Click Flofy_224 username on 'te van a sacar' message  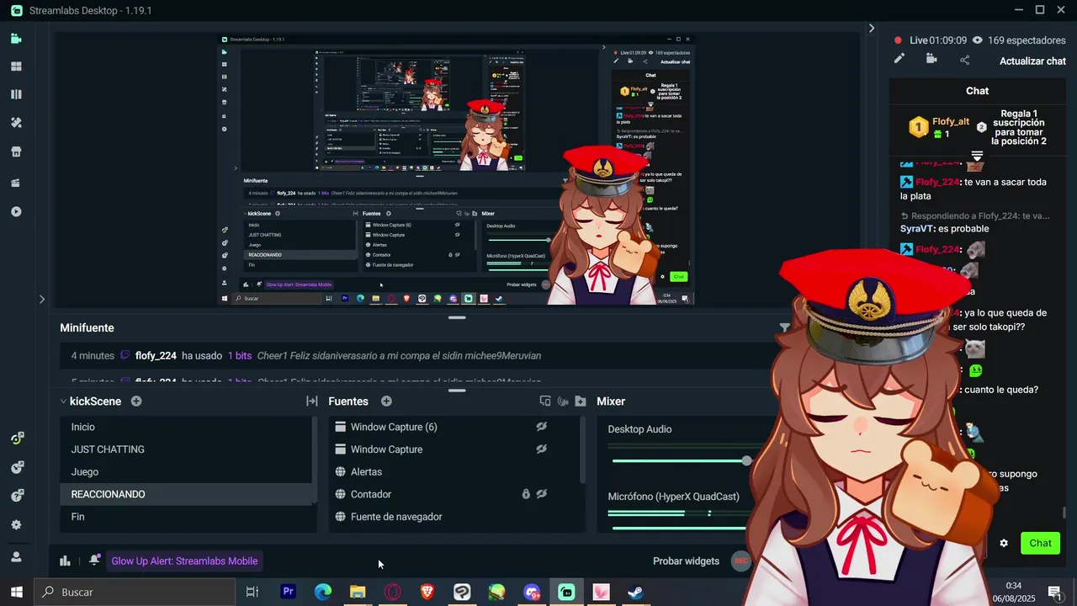pos(938,182)
